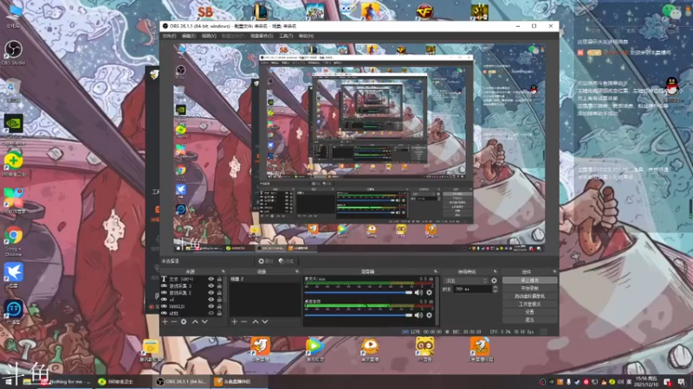
Task: Open the 视图(V) menu in OBS
Action: 209,35
